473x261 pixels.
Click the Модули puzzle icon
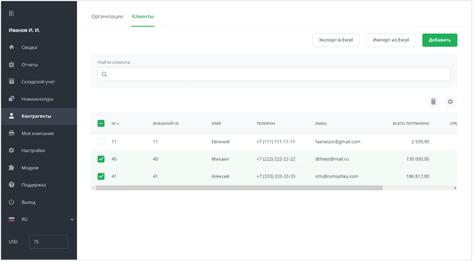12,168
